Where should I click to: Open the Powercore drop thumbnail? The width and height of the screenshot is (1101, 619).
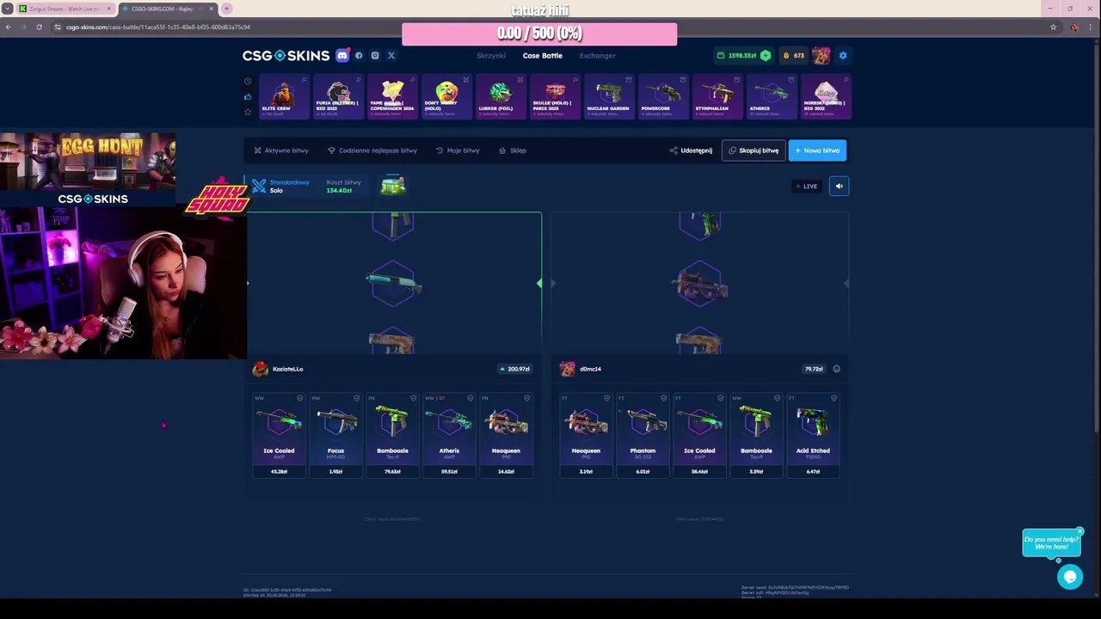(662, 96)
